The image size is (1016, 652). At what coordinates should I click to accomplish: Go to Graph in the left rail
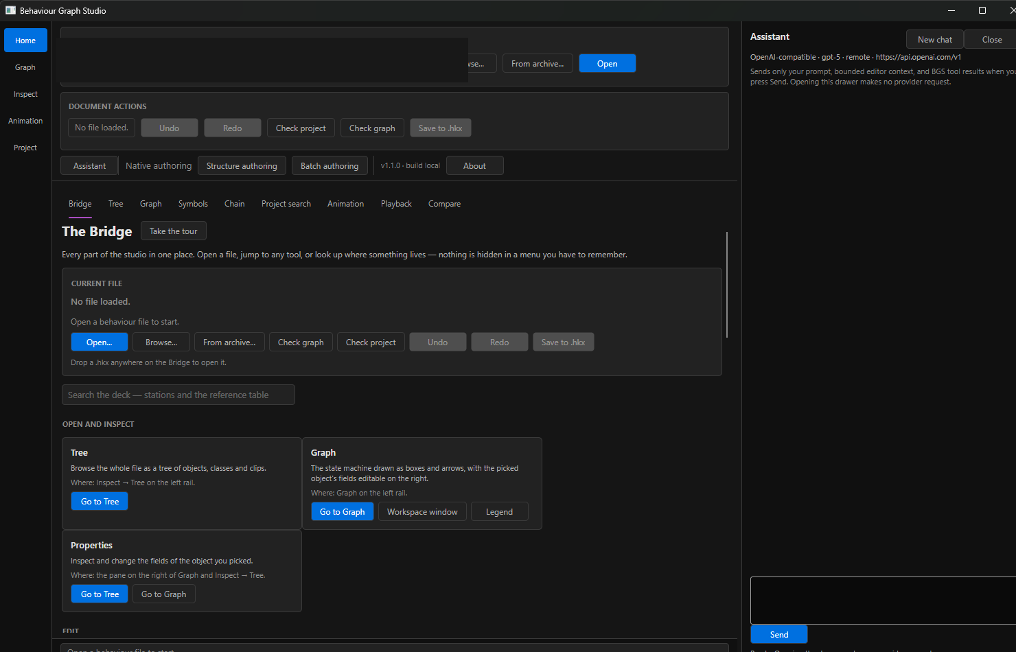coord(25,67)
